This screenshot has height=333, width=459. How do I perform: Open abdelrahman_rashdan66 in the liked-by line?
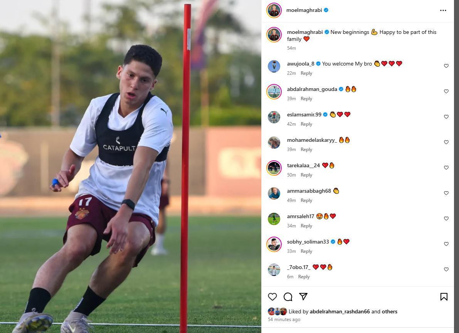340,311
